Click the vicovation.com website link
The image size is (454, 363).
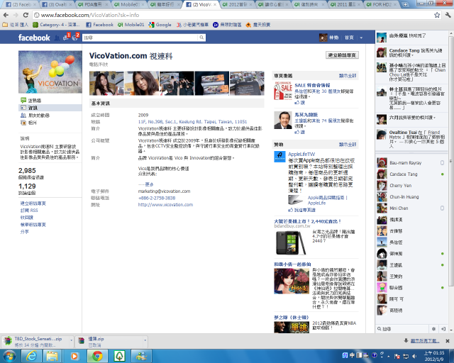click(x=165, y=205)
